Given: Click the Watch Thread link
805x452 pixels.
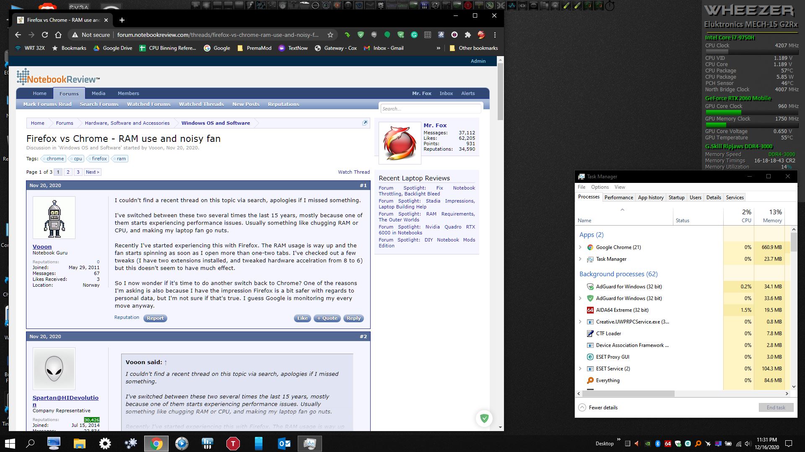Looking at the screenshot, I should click(354, 172).
